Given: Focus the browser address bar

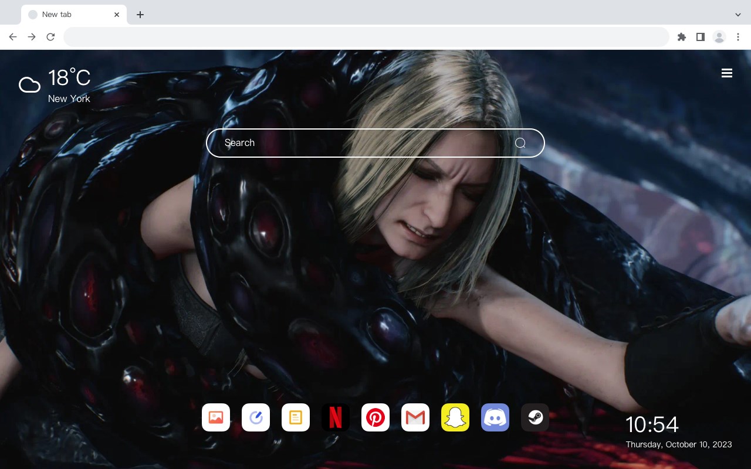Looking at the screenshot, I should 366,37.
